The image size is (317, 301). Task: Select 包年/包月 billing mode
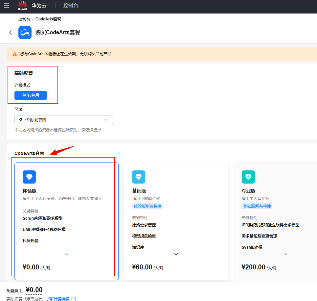point(31,95)
